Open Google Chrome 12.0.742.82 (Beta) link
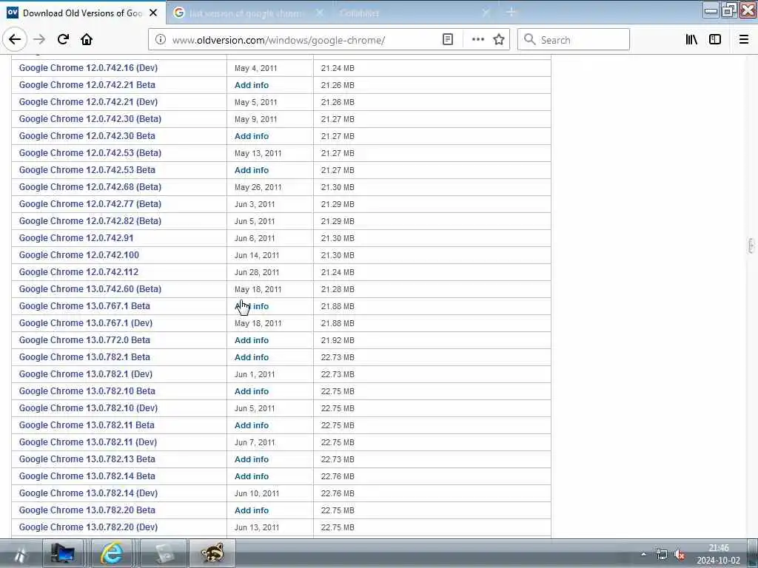 [x=90, y=220]
